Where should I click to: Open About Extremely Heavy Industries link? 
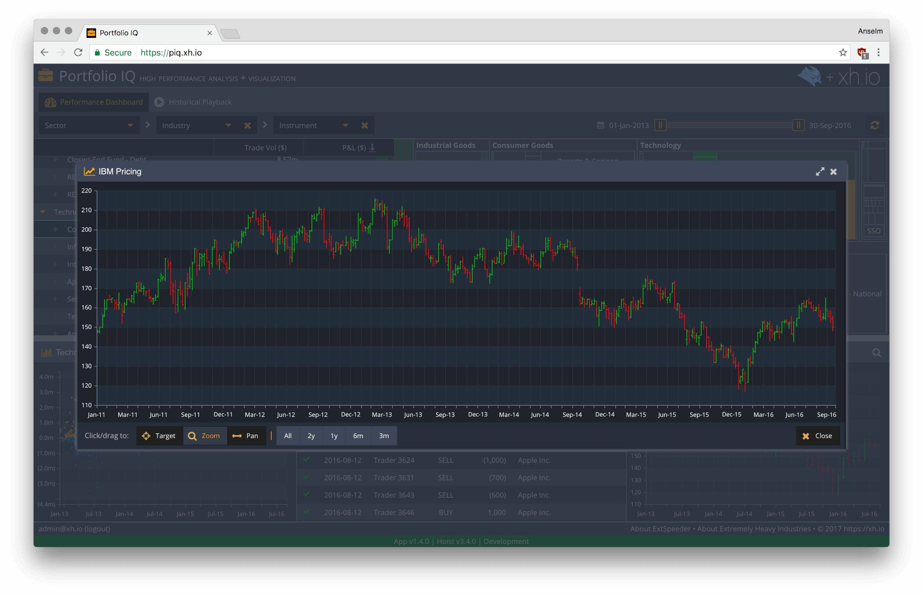pos(754,529)
